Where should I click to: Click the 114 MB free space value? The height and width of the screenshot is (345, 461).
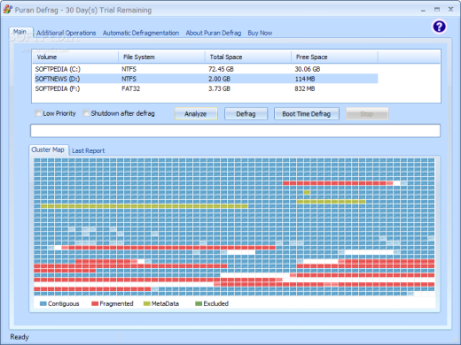click(x=305, y=79)
